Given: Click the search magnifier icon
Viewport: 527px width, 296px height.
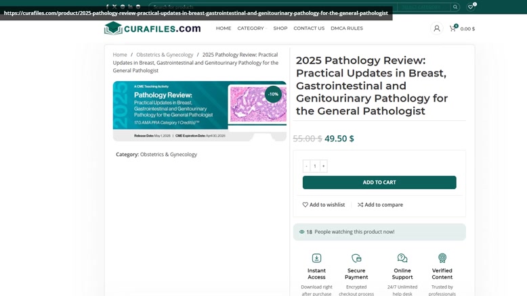Looking at the screenshot, I should (455, 7).
